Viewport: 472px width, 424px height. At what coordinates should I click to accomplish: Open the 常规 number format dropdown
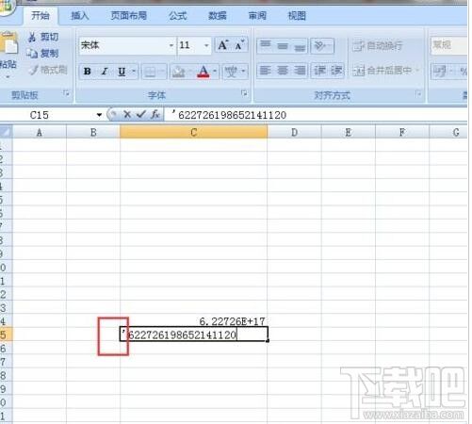448,45
